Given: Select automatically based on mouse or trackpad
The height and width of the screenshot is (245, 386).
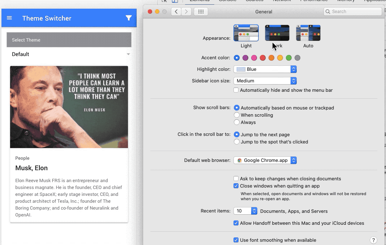Looking at the screenshot, I should 237,108.
